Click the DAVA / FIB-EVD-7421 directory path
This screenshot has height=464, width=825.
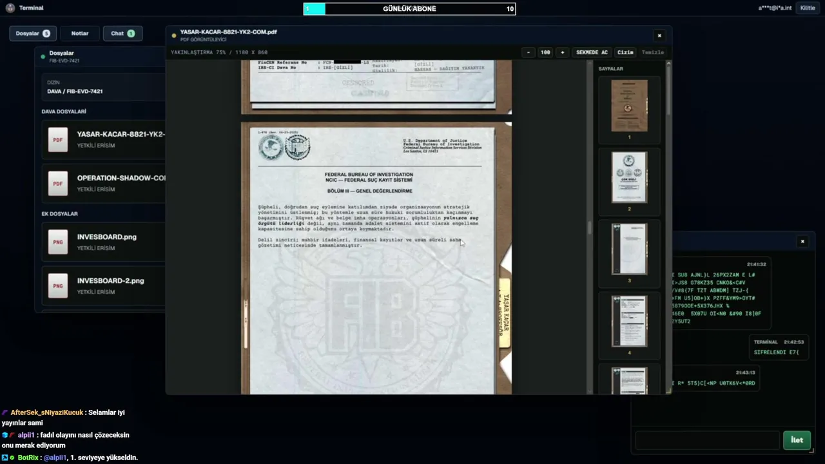[x=75, y=92]
